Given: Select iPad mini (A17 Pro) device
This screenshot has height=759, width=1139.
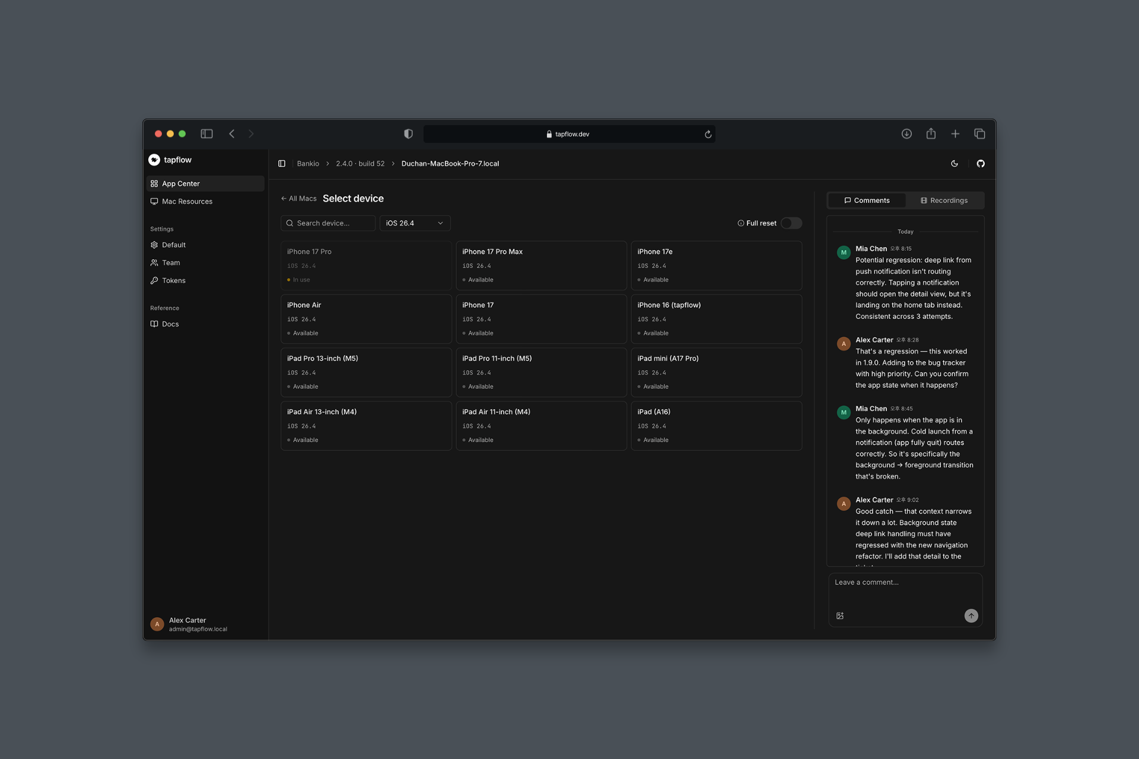Looking at the screenshot, I should click(716, 372).
